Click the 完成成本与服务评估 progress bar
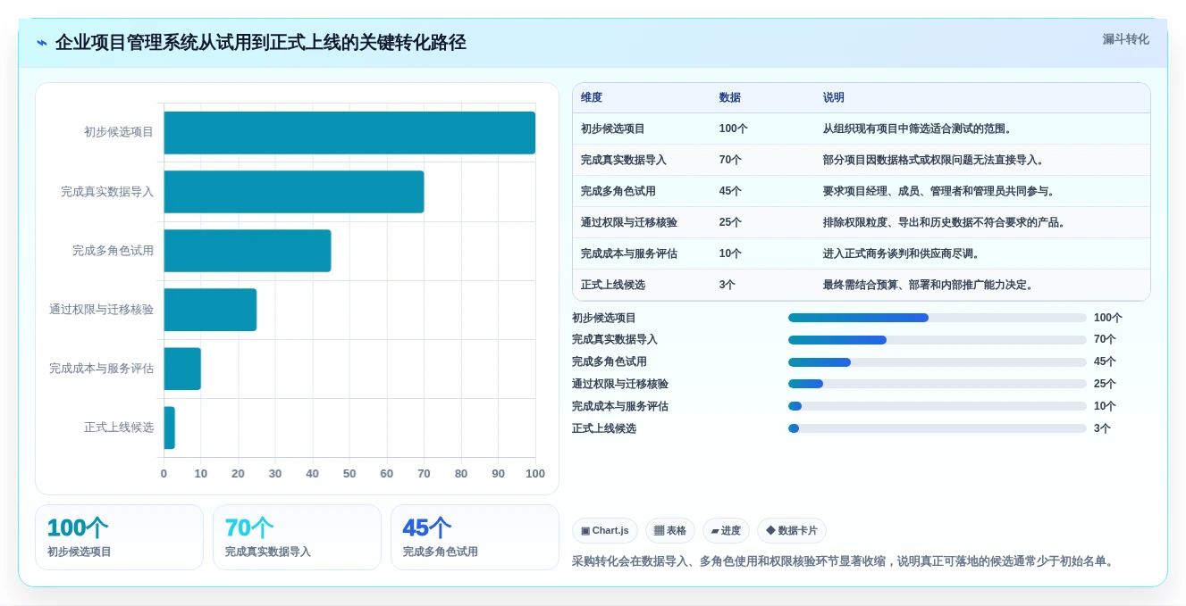The height and width of the screenshot is (606, 1186). [x=938, y=406]
